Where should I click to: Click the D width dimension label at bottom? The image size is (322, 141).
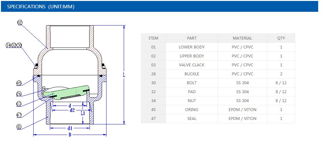(x=70, y=135)
